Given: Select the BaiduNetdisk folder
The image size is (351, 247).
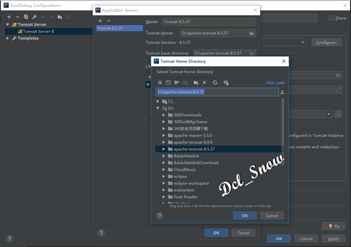Looking at the screenshot, I should pos(186,156).
